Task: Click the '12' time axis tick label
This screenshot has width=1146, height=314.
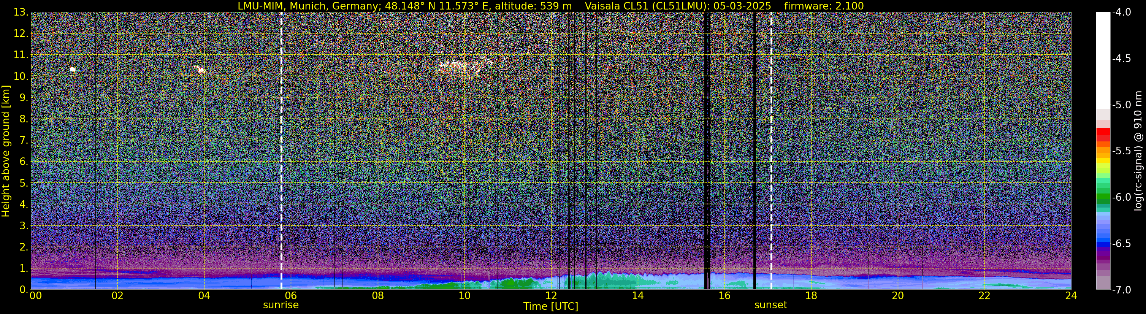Action: 551,296
